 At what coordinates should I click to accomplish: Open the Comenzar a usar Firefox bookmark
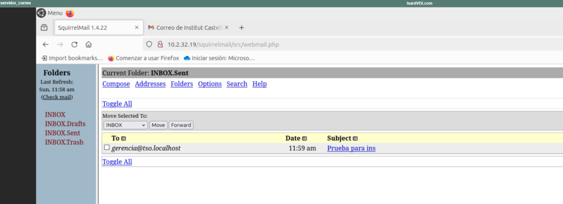143,58
